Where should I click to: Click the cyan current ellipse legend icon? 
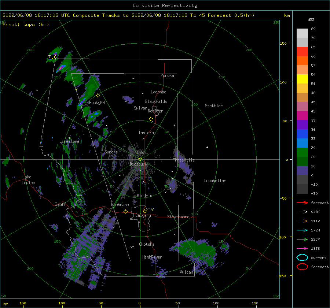click(x=302, y=257)
